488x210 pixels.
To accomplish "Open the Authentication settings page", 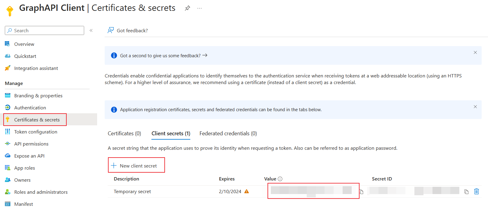I will [30, 108].
